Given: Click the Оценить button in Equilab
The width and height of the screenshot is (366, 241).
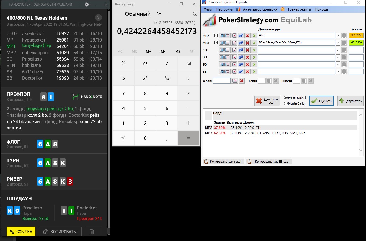Looking at the screenshot, I should click(321, 101).
